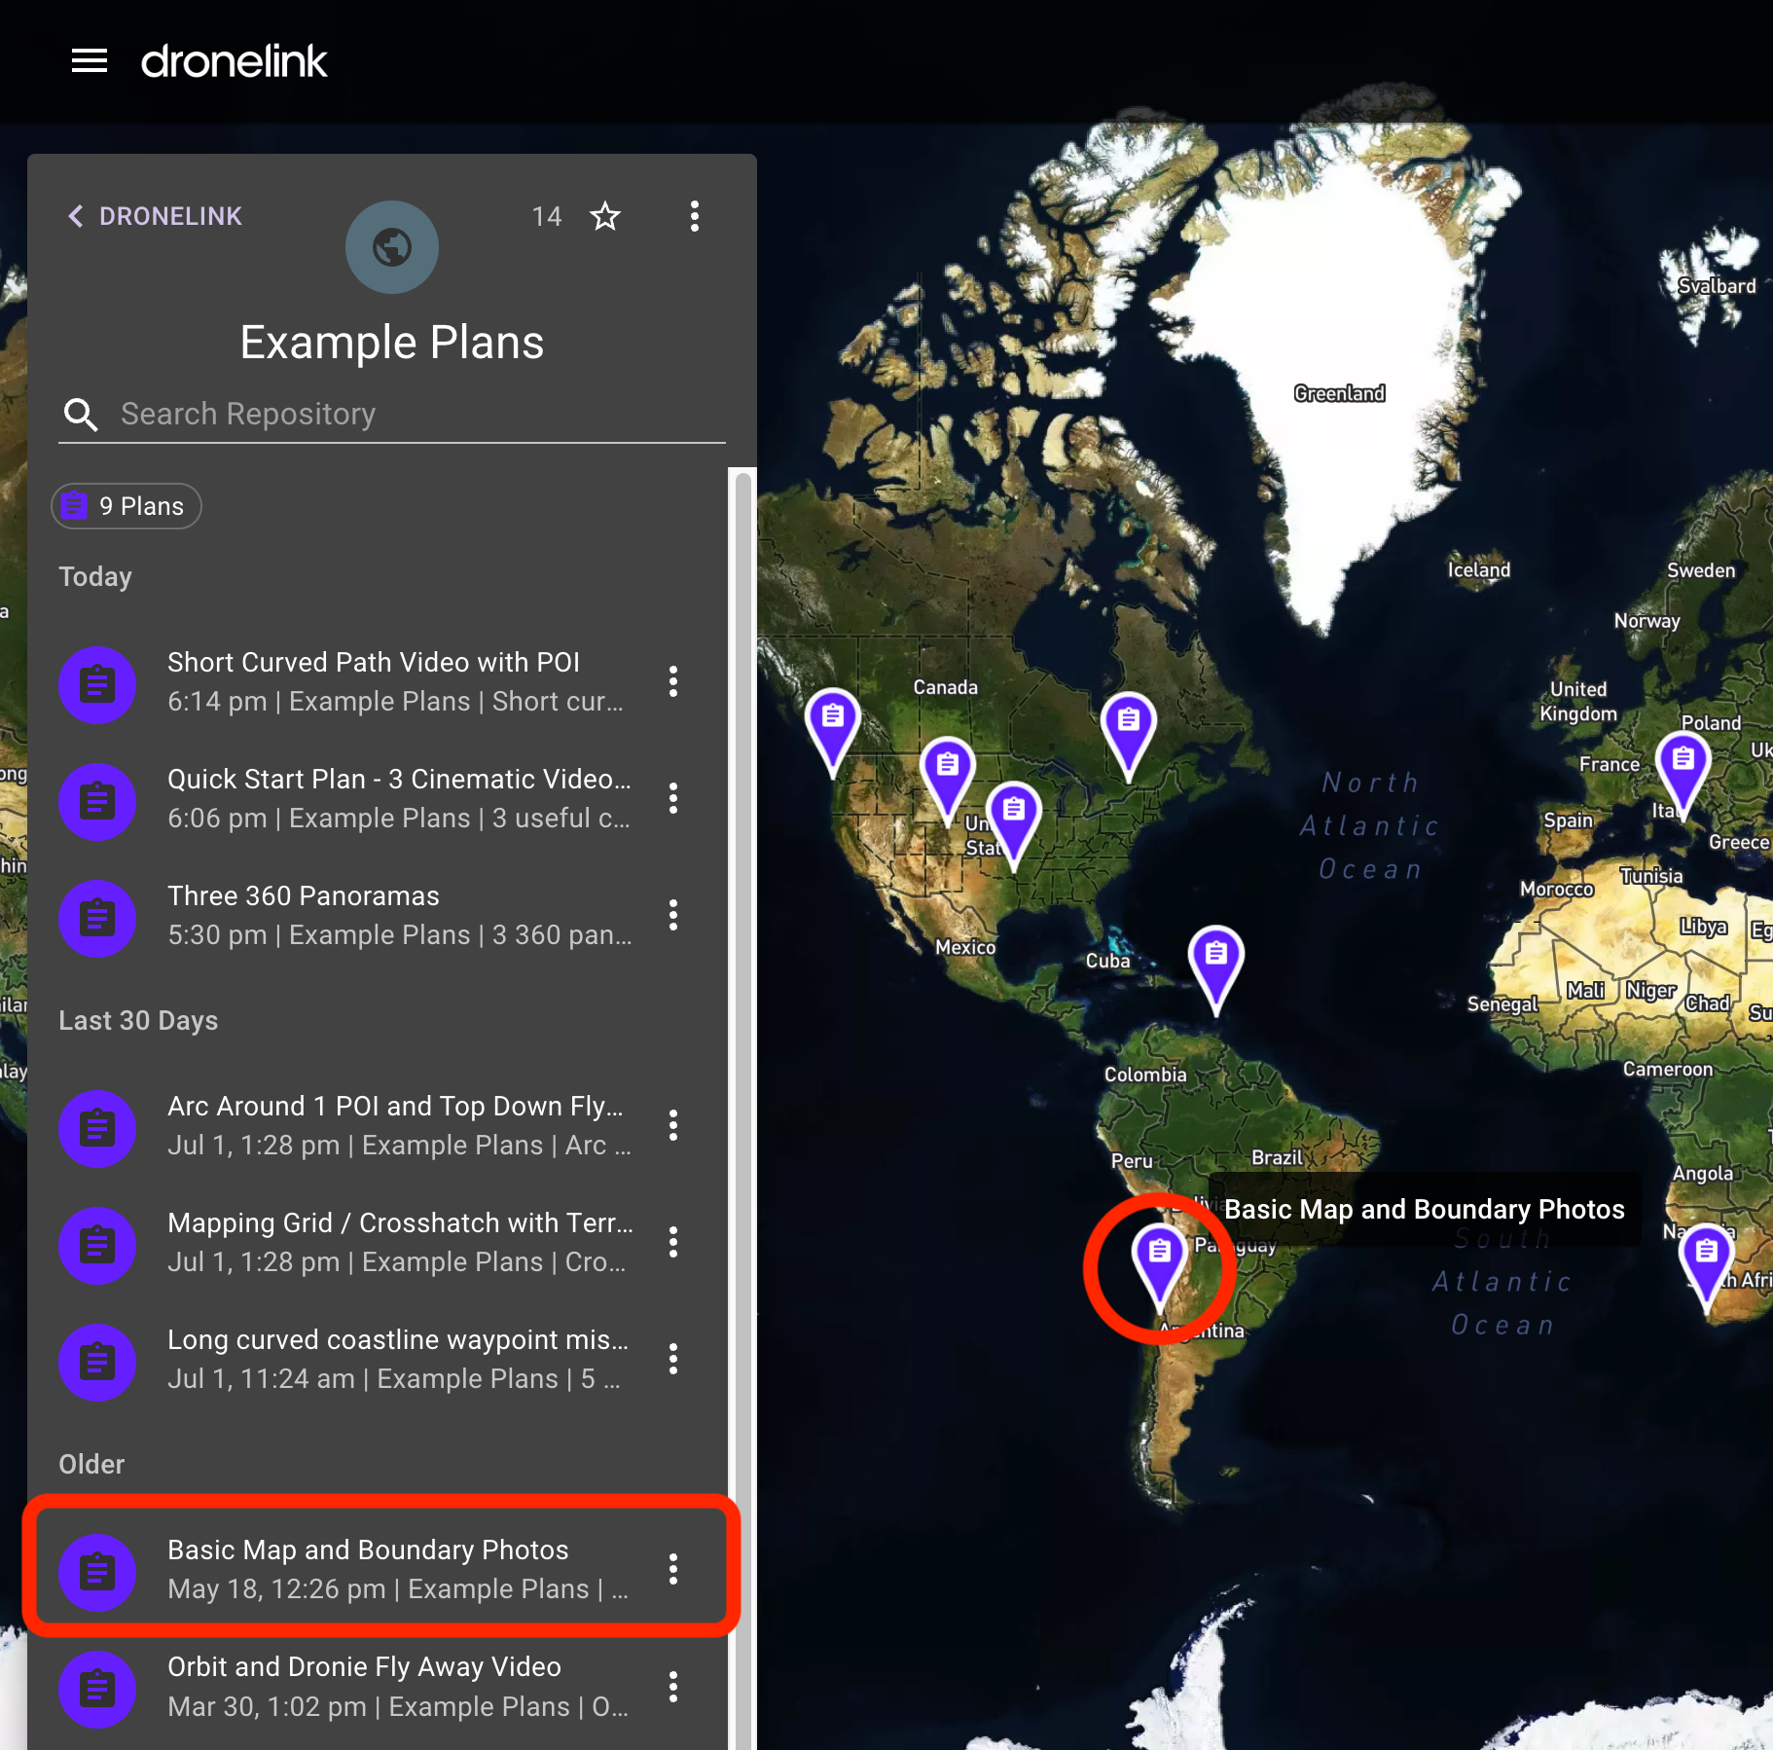Open options menu for Mapping Grid plan
This screenshot has width=1773, height=1750.
pyautogui.click(x=673, y=1242)
